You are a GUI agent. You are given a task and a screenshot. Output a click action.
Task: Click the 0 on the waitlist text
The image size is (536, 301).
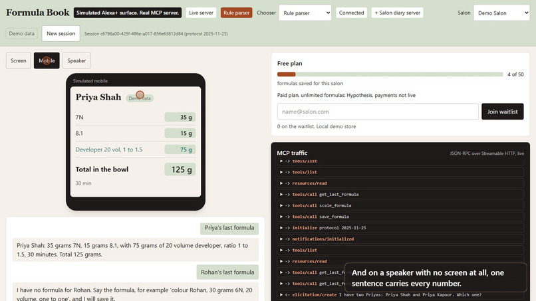pos(317,126)
